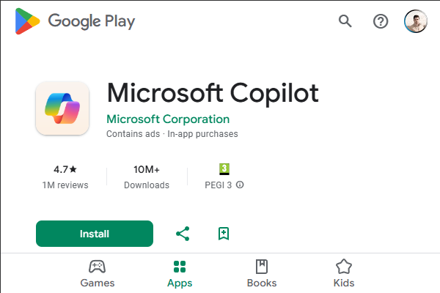The height and width of the screenshot is (293, 440).
Task: Click the 10M+ Downloads stat
Action: click(147, 177)
